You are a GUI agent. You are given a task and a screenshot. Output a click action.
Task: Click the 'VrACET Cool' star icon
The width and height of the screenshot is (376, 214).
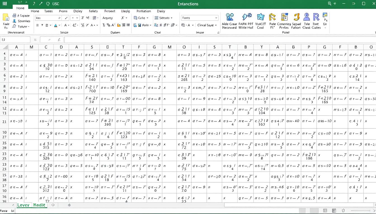click(260, 17)
